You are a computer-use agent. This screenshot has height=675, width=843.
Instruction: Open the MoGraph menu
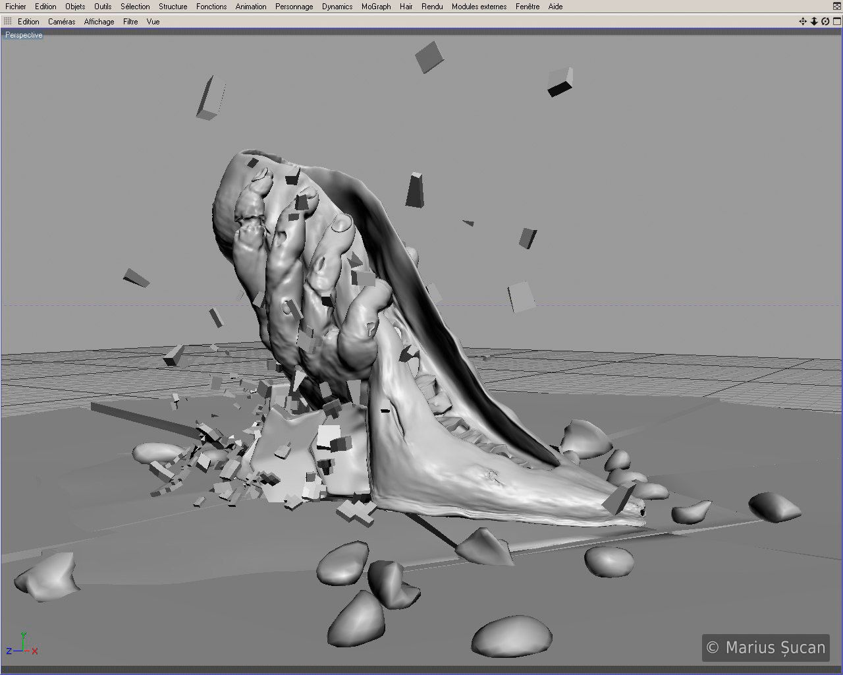point(376,7)
